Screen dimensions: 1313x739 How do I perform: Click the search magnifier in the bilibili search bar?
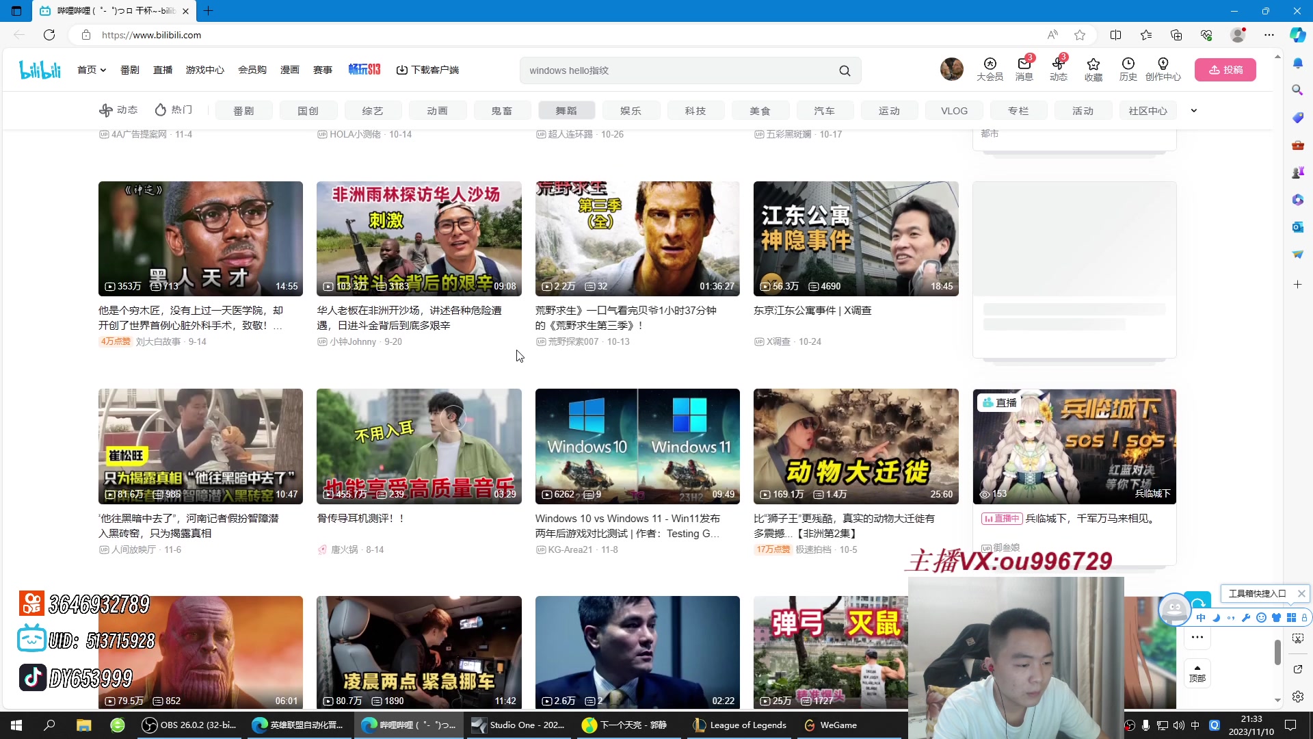(x=845, y=70)
